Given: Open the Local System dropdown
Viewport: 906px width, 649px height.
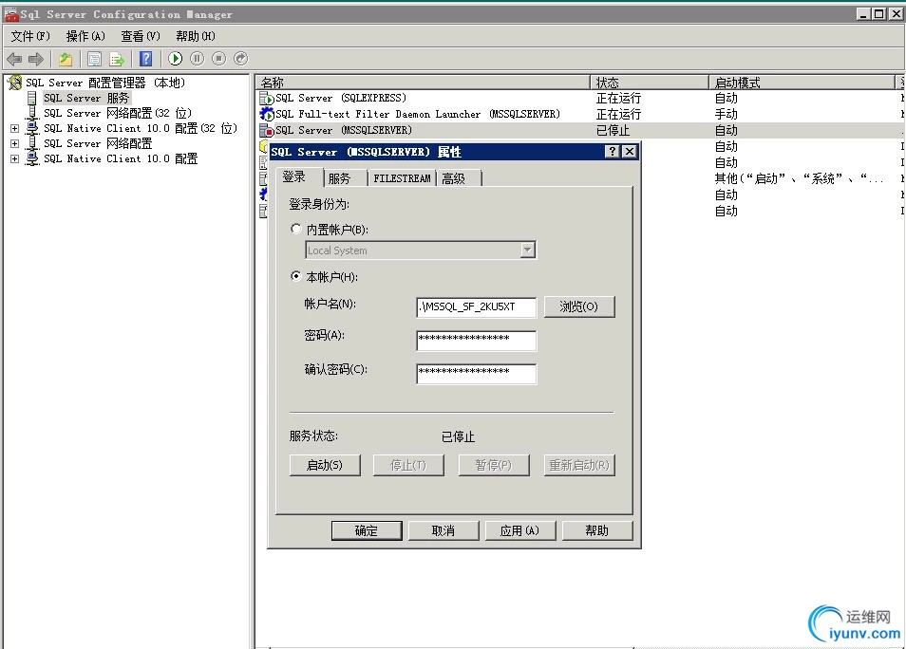Looking at the screenshot, I should (527, 250).
